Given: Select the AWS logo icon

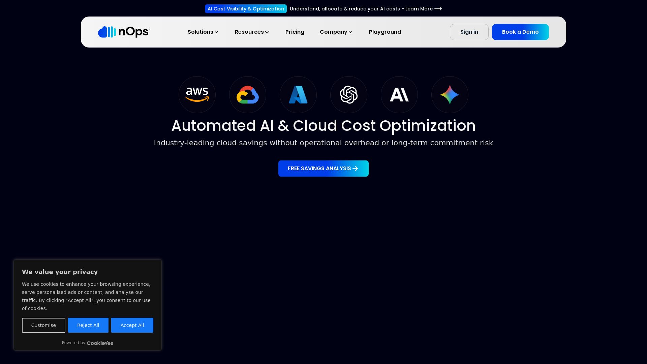Looking at the screenshot, I should click(197, 95).
